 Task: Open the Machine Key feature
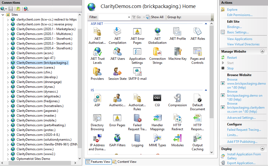pos(178,54)
